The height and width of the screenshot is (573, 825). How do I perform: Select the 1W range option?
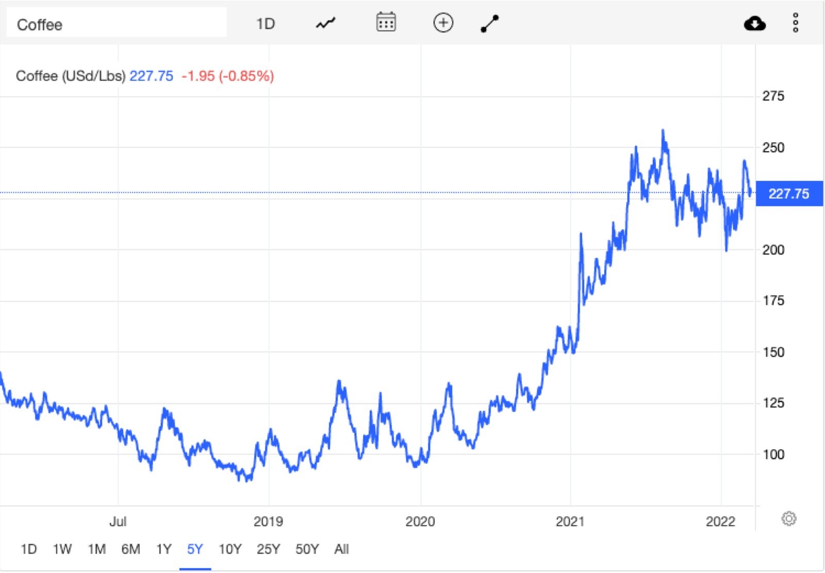click(x=63, y=549)
